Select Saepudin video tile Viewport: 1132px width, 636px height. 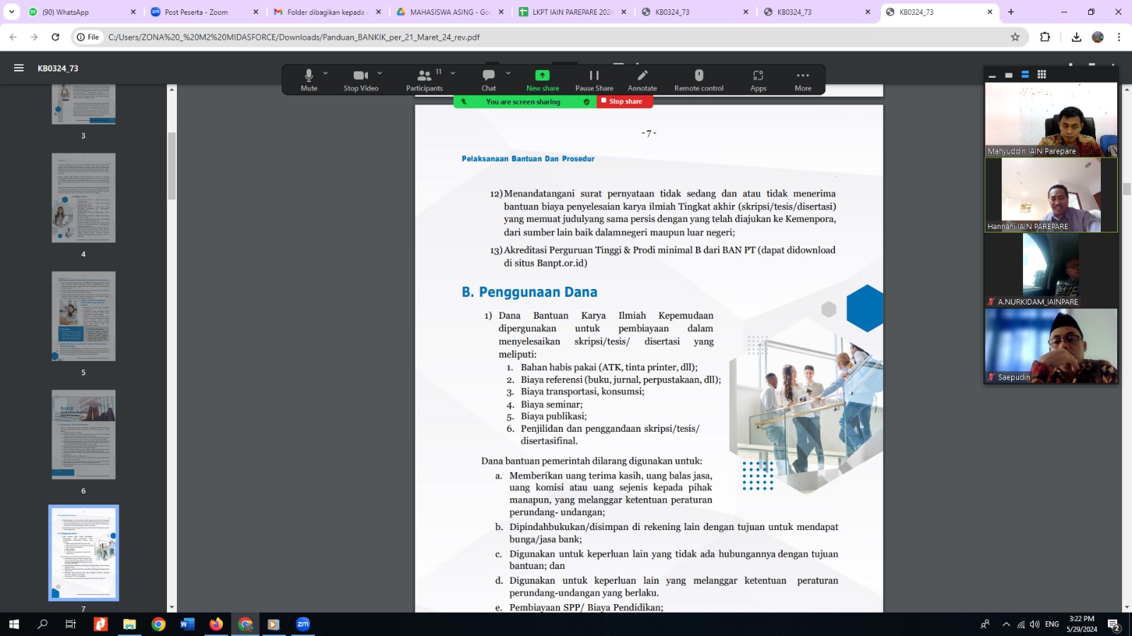tap(1051, 346)
